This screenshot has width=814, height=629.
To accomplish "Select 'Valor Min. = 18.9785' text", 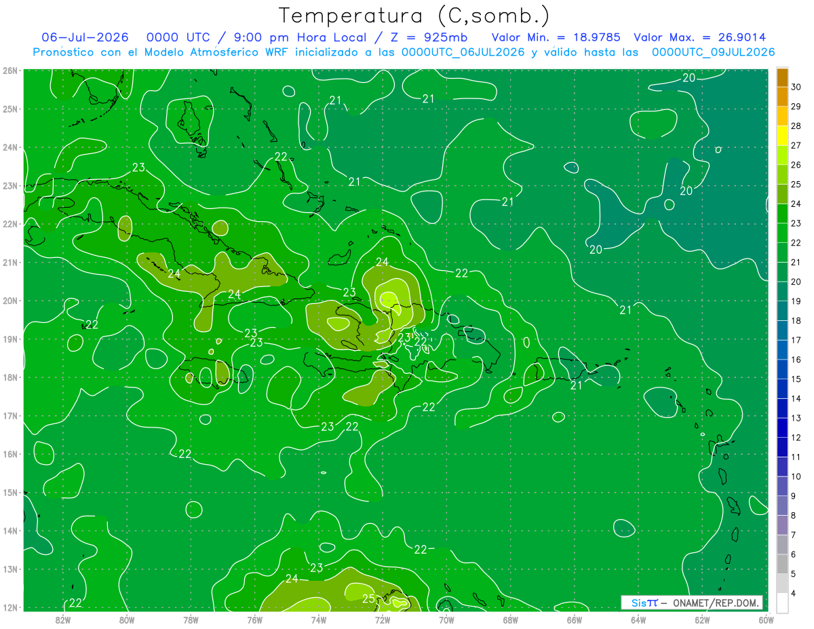I will [x=556, y=37].
